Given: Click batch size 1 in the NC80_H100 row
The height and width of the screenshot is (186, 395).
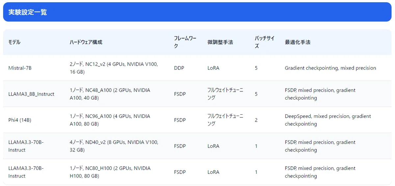Looking at the screenshot, I should pos(256,172).
